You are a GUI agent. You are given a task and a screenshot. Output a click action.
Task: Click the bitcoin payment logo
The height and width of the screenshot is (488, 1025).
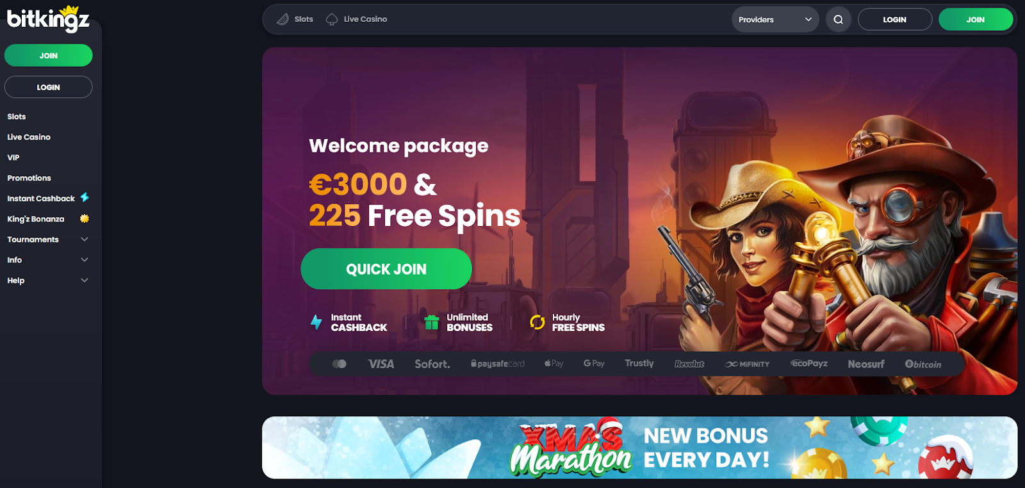922,364
